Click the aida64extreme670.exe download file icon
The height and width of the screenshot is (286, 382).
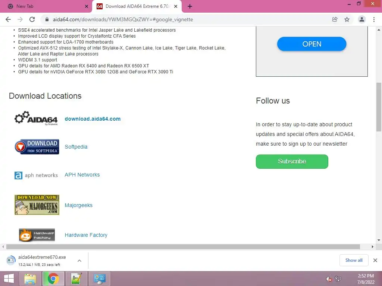[x=11, y=260]
